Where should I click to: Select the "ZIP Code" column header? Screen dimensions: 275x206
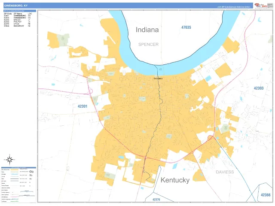[8, 14]
